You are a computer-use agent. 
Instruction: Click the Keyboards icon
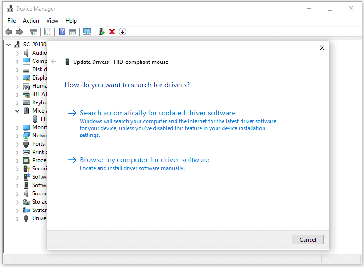26,102
